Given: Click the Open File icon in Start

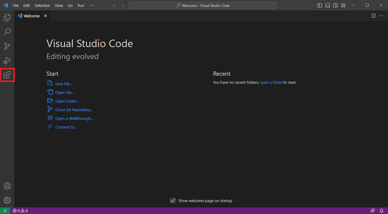Looking at the screenshot, I should tap(50, 92).
